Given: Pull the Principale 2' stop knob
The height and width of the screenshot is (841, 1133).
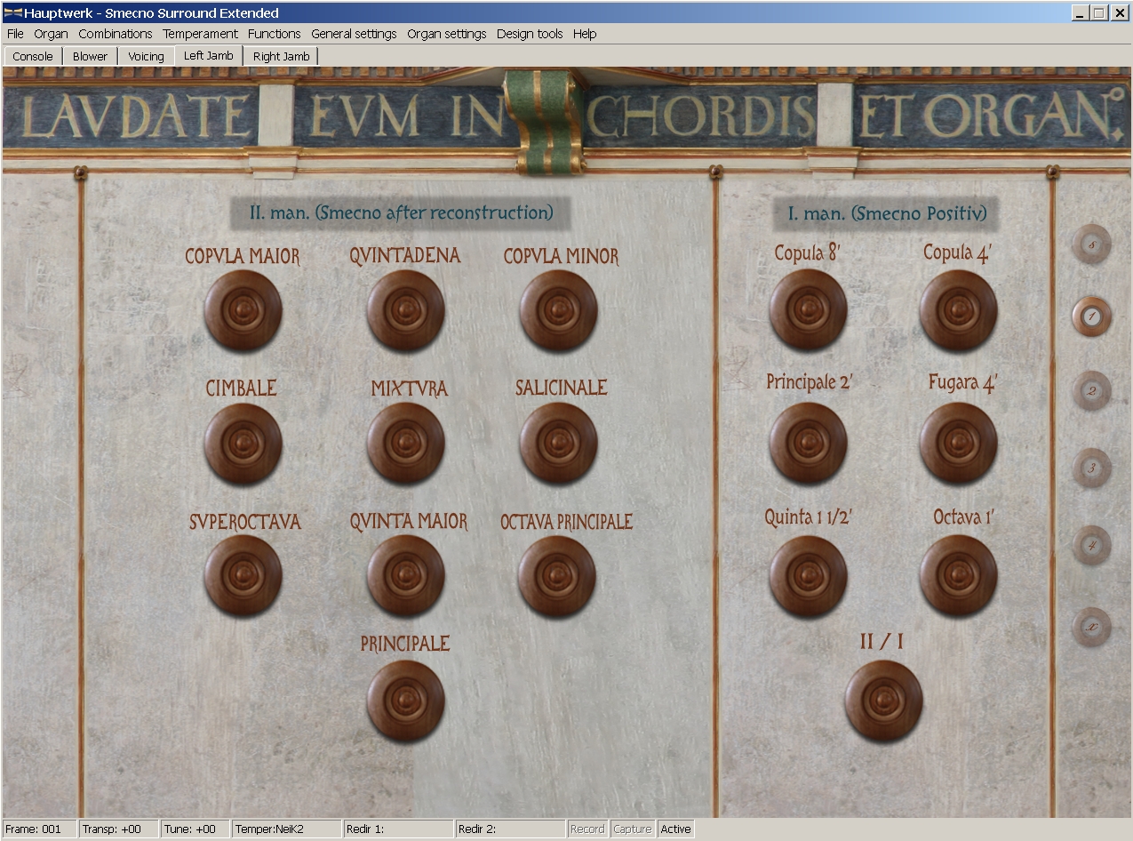Looking at the screenshot, I should tap(808, 443).
